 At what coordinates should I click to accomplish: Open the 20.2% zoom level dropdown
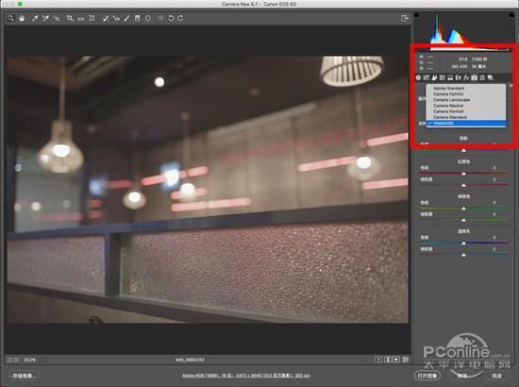34,360
